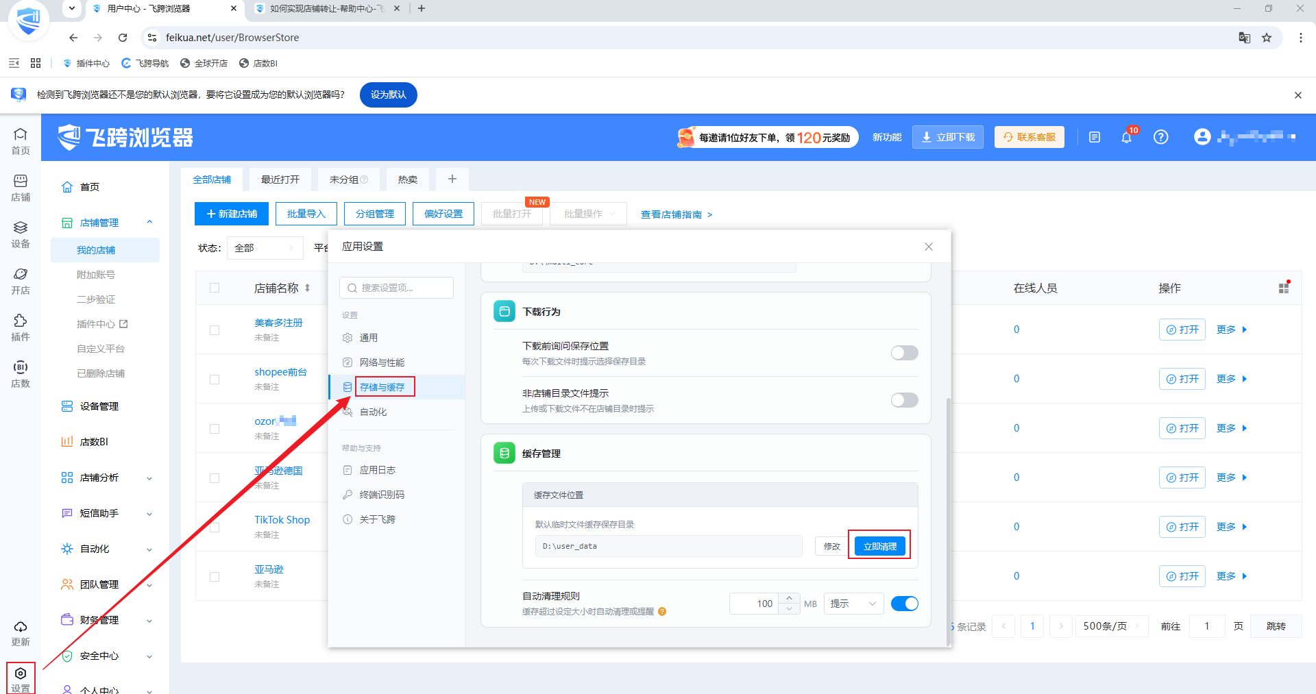This screenshot has height=694, width=1316.
Task: Switch to the 热卖 tab
Action: (x=408, y=179)
